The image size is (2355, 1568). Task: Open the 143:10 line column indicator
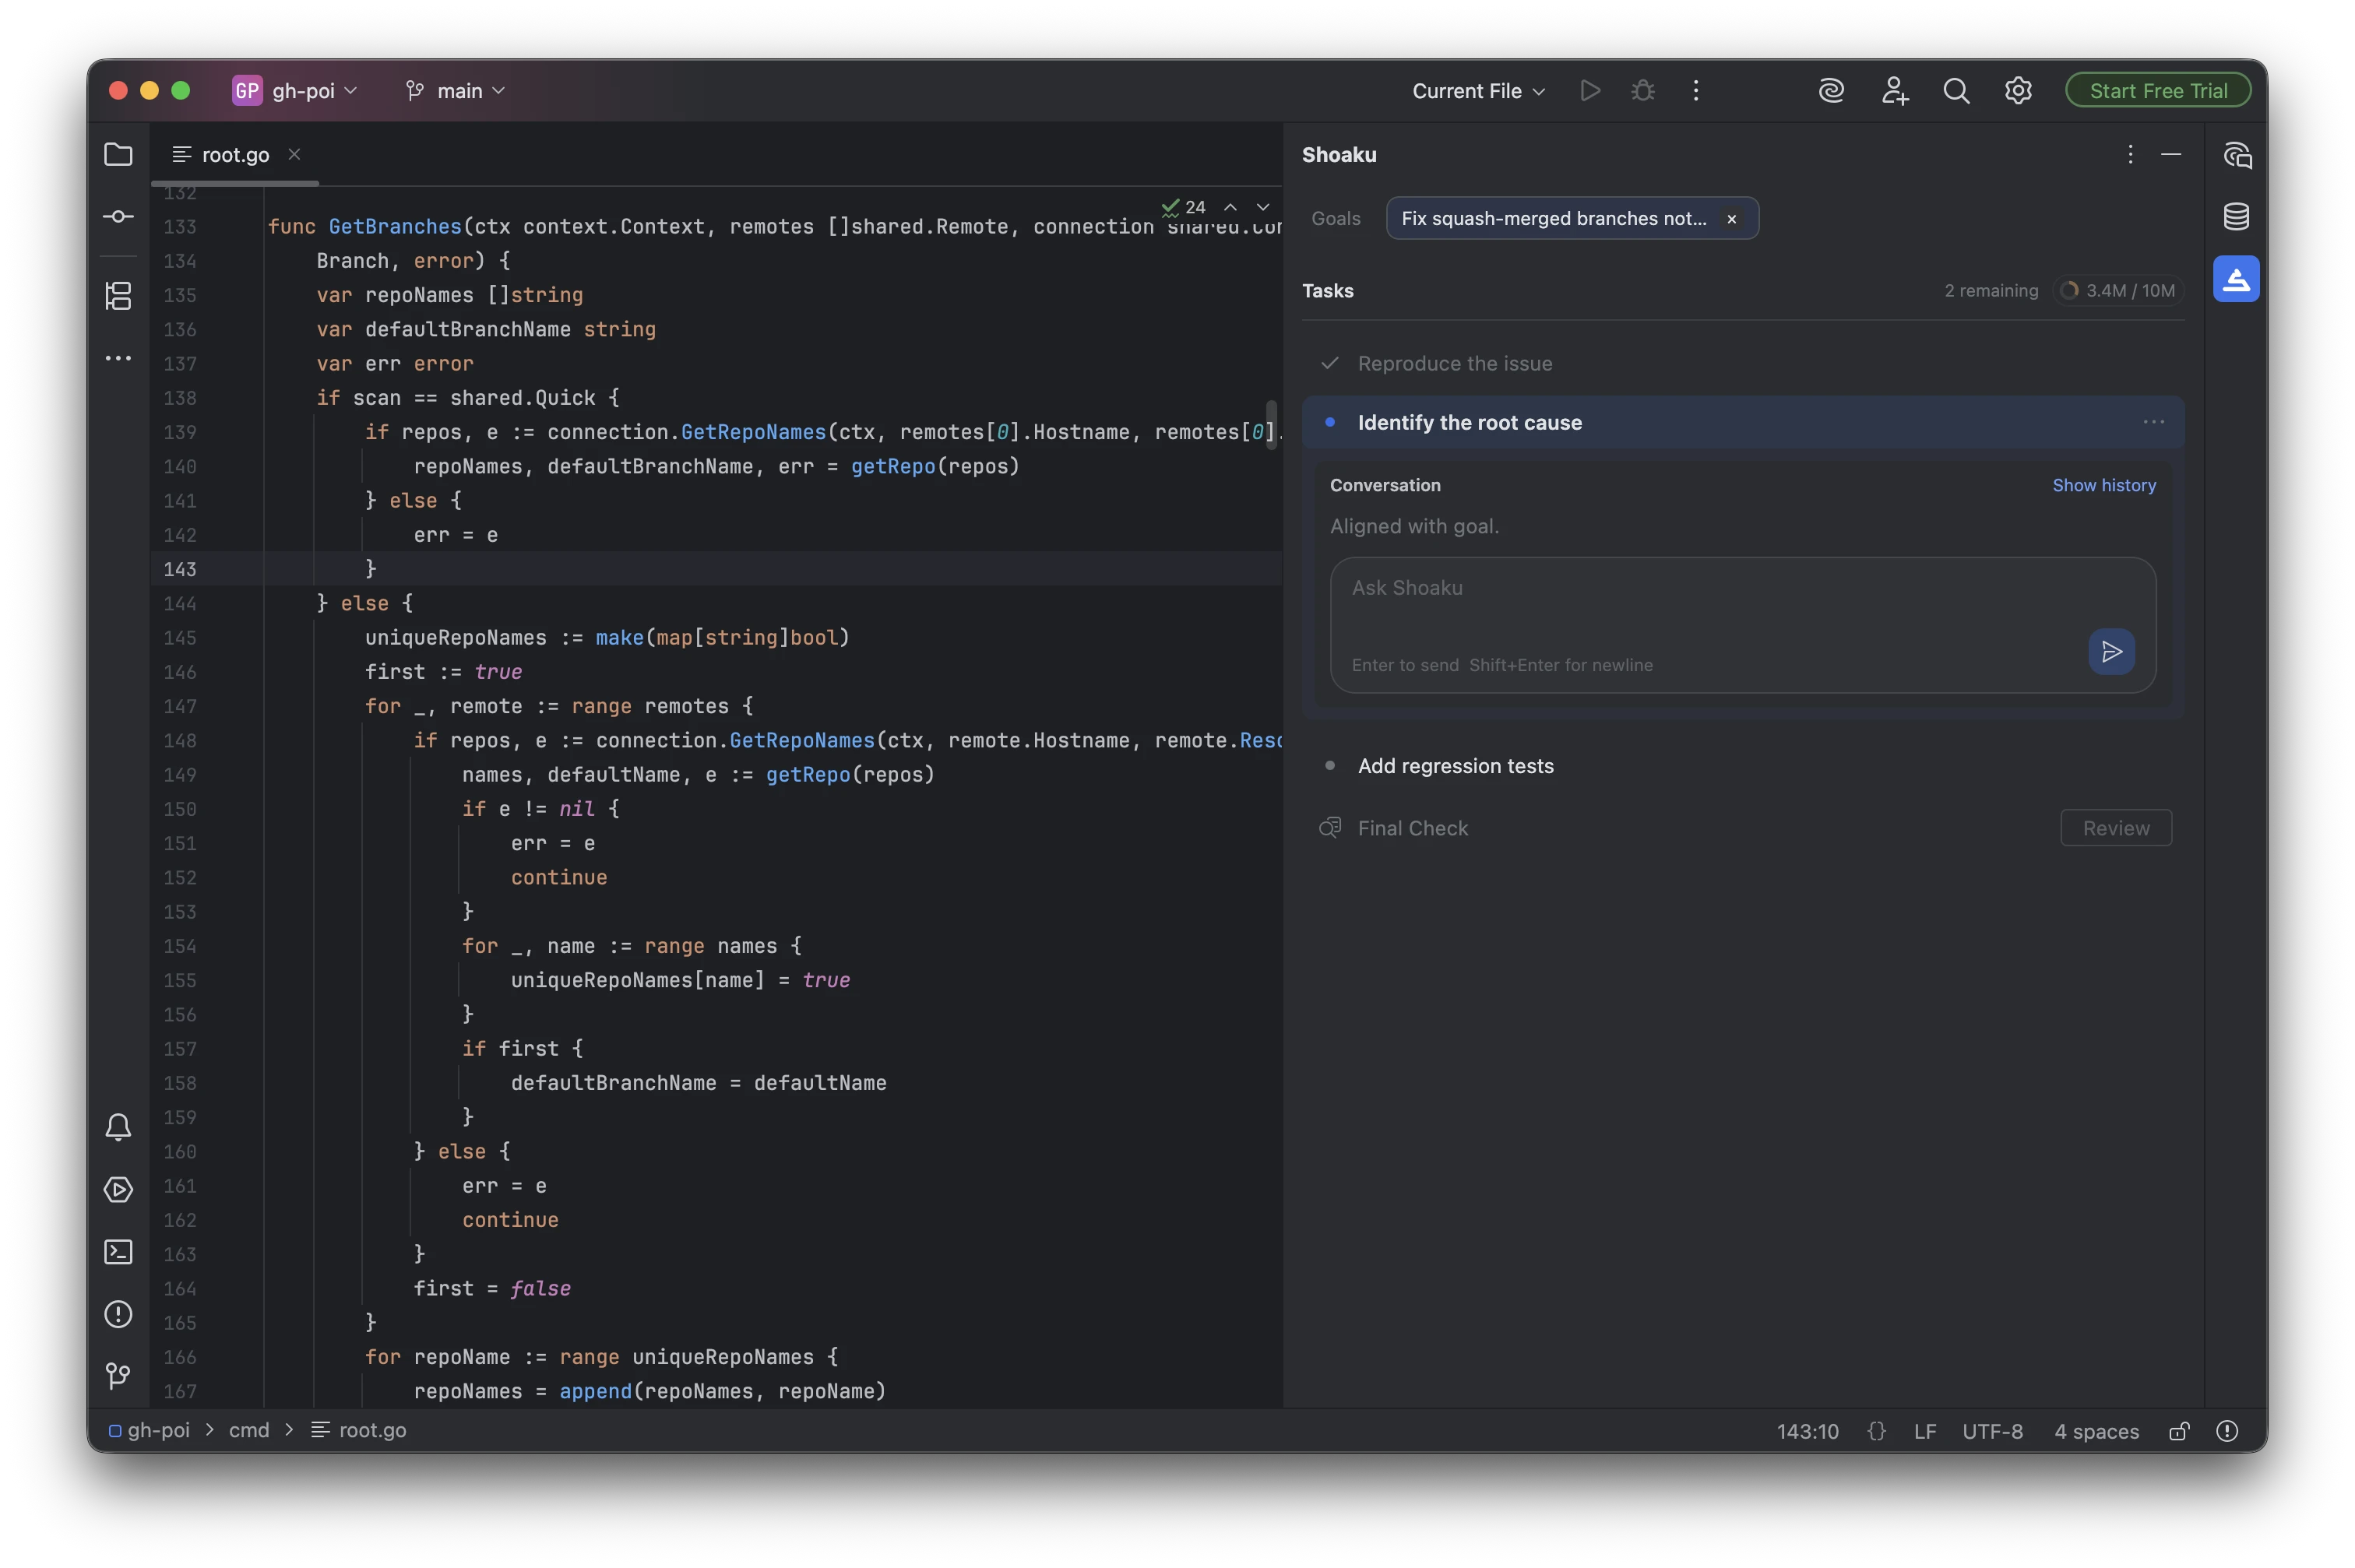(1807, 1431)
